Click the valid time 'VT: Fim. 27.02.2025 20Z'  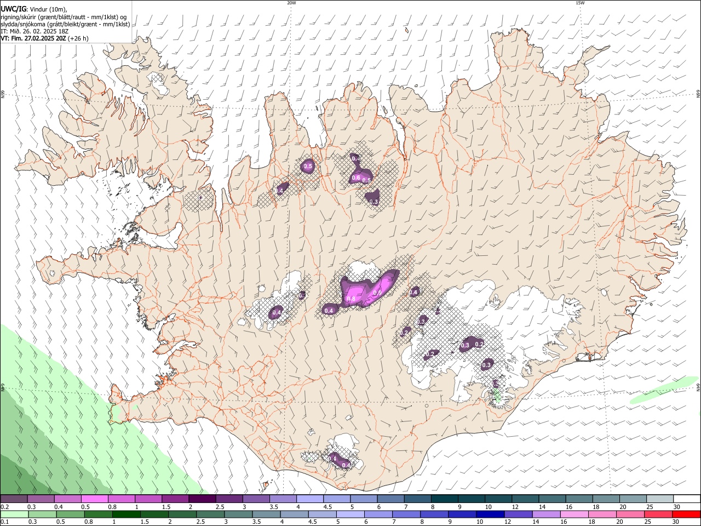click(34, 38)
